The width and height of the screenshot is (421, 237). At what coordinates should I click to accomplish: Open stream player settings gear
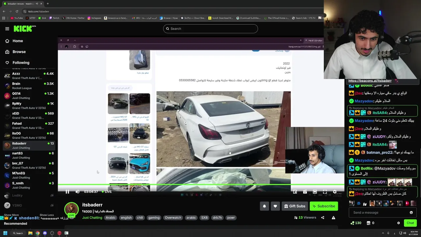(334, 192)
